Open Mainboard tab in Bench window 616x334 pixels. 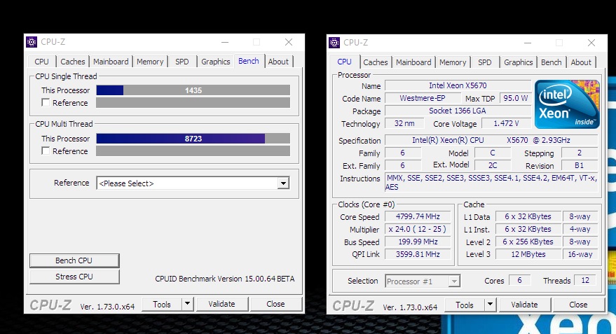[111, 62]
